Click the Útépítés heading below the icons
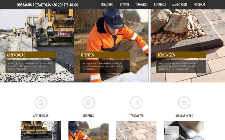The height and width of the screenshot is (140, 225). (x=88, y=116)
